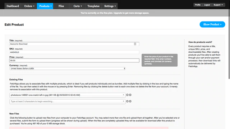The image size is (230, 129).
Task: Remove the photodune file from product
Action: (x=127, y=95)
